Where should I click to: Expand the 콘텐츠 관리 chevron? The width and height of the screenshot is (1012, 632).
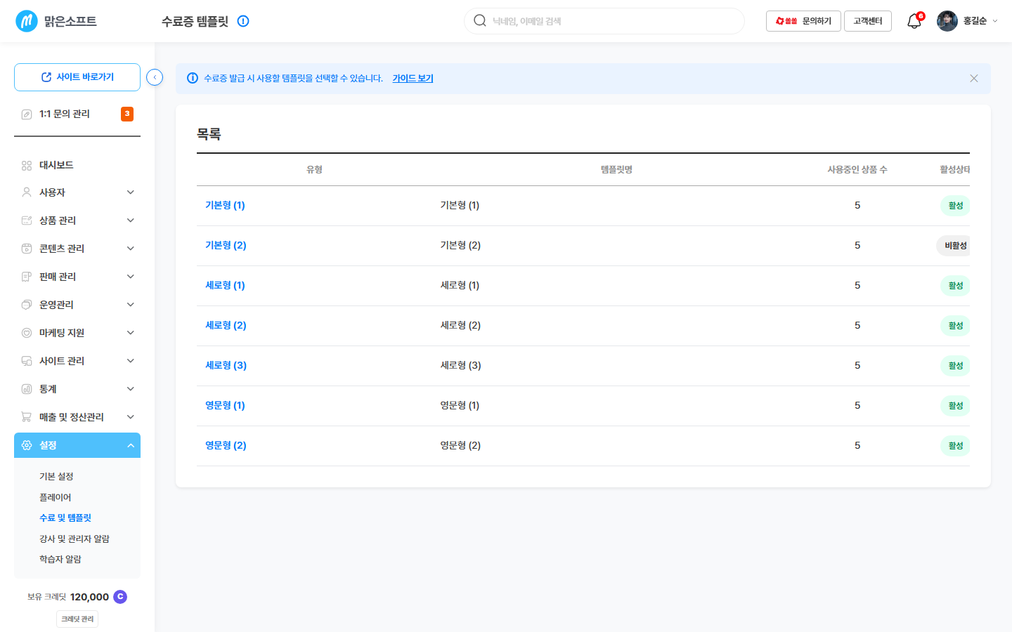click(131, 249)
